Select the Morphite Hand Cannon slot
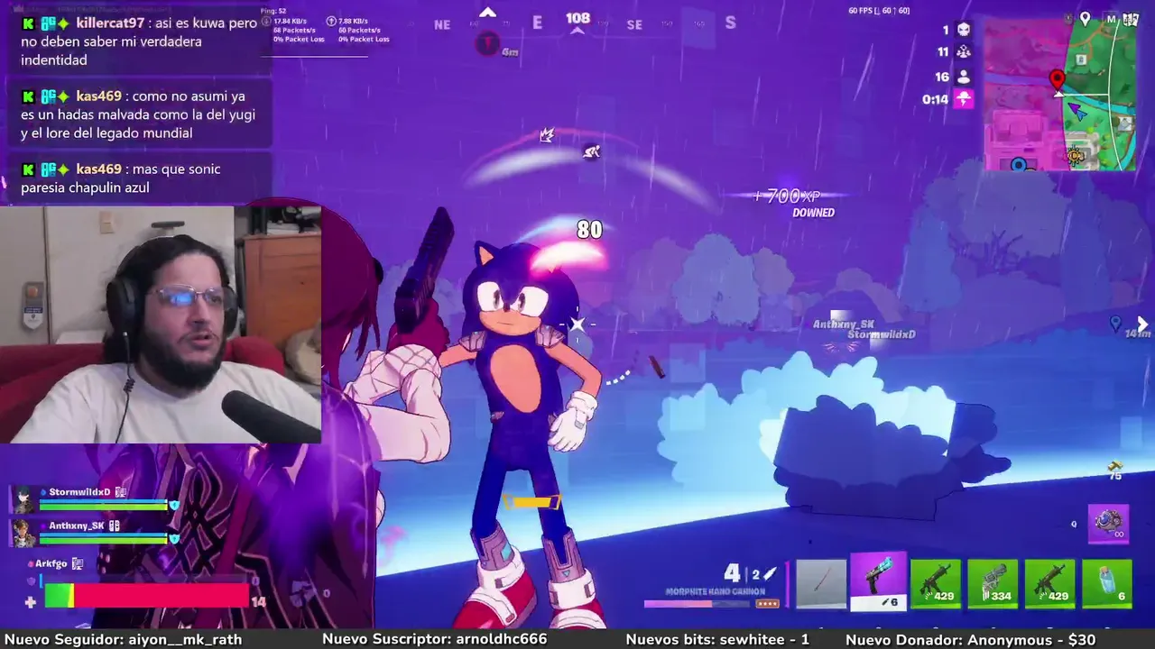1155x649 pixels. click(878, 581)
